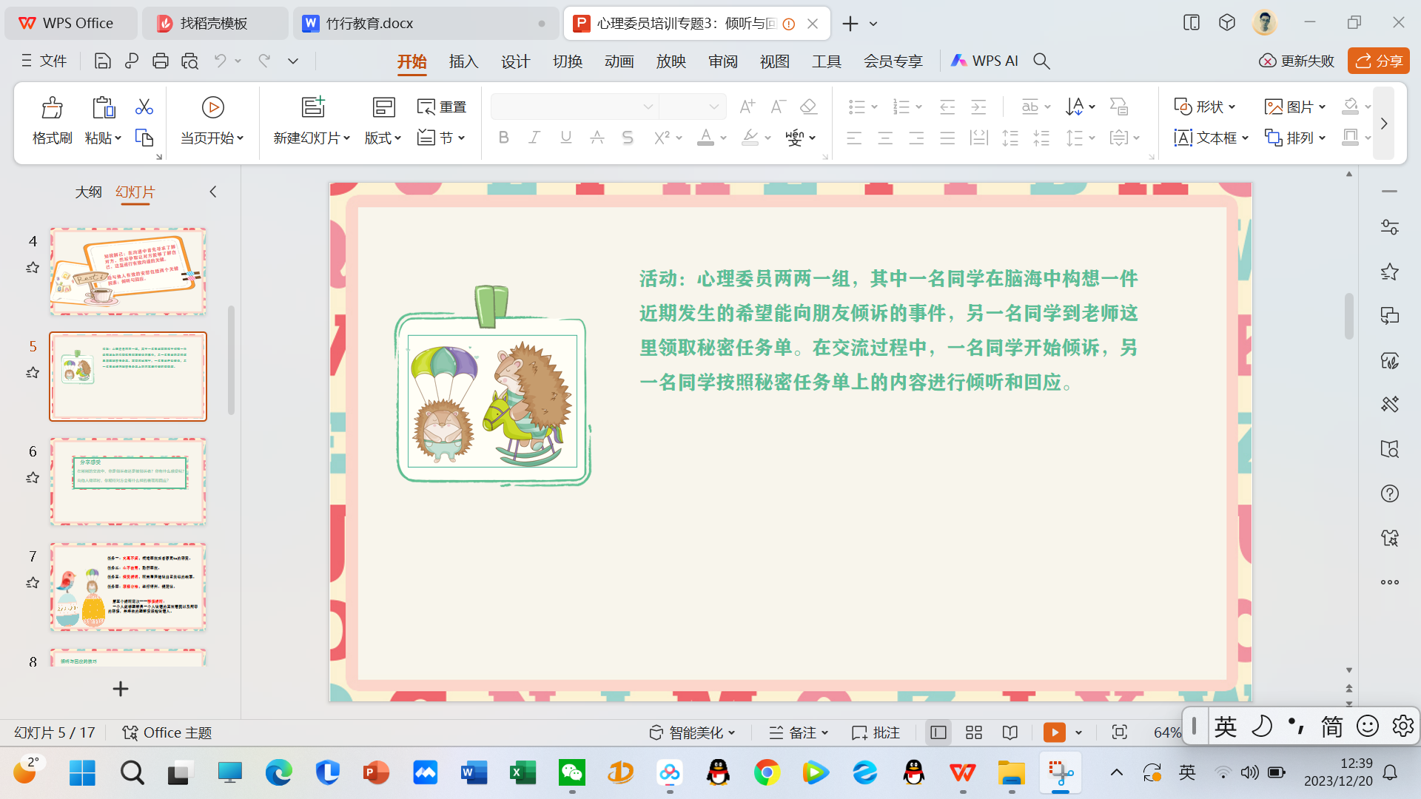Toggle normal view in status bar
Image resolution: width=1421 pixels, height=799 pixels.
(x=938, y=732)
